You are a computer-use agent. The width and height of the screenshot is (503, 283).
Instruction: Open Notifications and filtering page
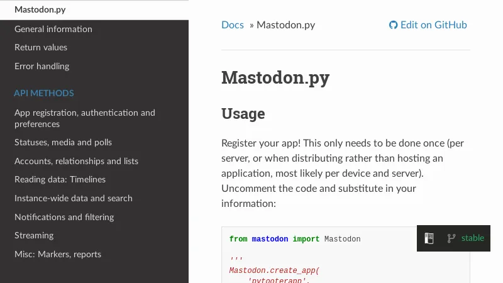64,217
